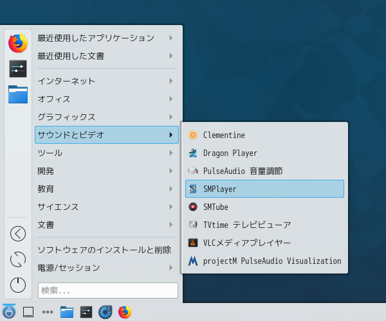Launch VLCメディアプレイヤー

[264, 243]
